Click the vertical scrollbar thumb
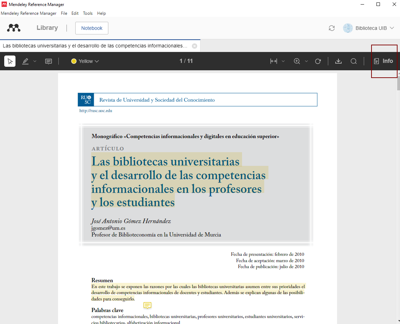Viewport: 400px width, 324px height. pyautogui.click(x=399, y=83)
